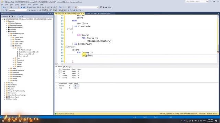Toggle Include Client Statistics icon
Image resolution: width=220 pixels, height=123 pixels.
tap(56, 10)
